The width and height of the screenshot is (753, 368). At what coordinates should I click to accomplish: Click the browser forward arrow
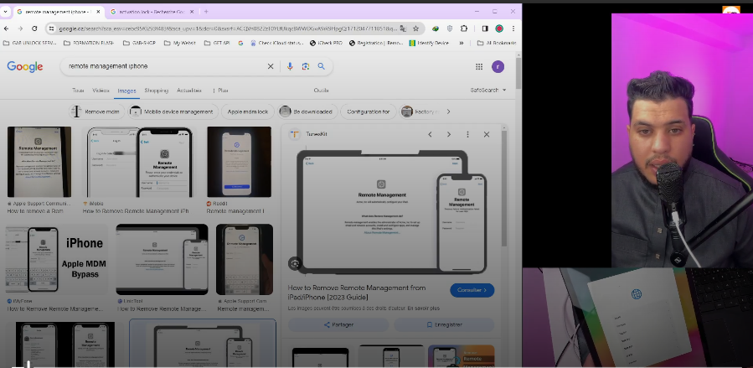pyautogui.click(x=20, y=29)
